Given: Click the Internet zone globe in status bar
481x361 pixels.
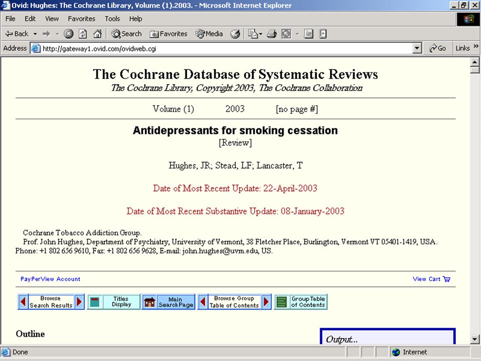Looking at the screenshot, I should coord(396,352).
